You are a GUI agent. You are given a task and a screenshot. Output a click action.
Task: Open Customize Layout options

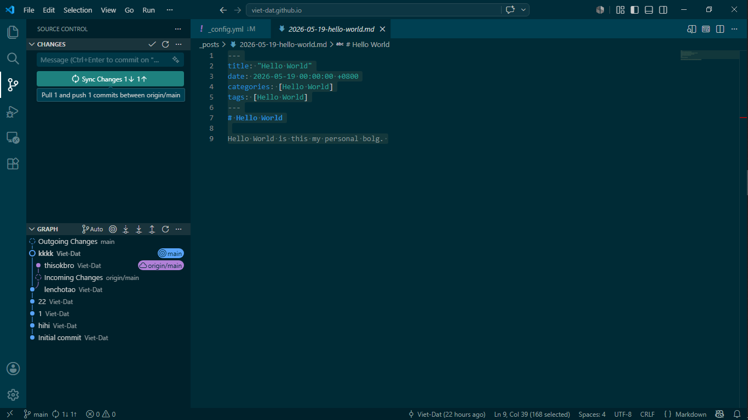coord(620,10)
